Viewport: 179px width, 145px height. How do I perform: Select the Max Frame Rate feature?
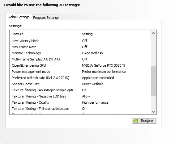tap(24, 47)
